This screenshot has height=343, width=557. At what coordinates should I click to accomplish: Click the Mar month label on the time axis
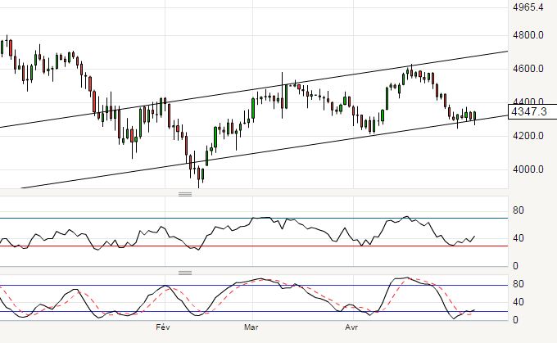coord(251,327)
